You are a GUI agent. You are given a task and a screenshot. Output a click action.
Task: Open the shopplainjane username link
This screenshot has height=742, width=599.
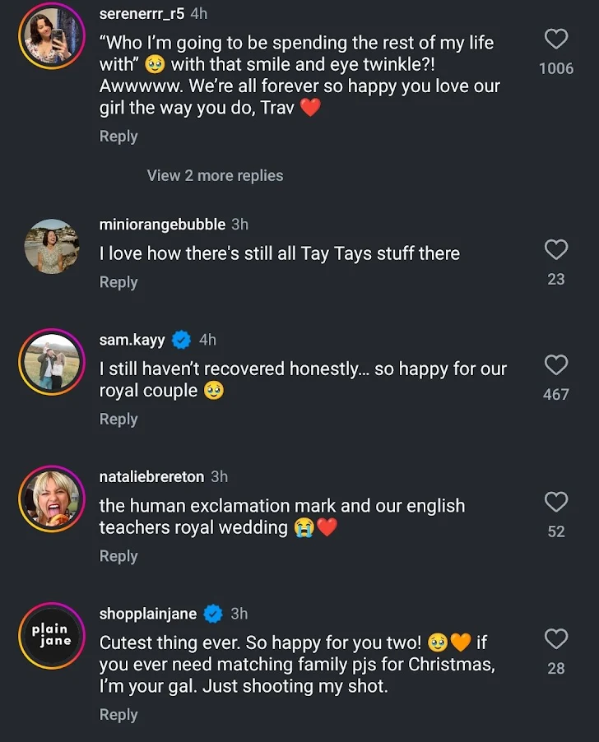[x=148, y=614]
